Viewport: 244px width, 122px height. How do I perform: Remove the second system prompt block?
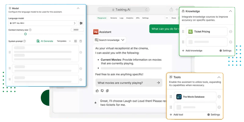point(81,68)
